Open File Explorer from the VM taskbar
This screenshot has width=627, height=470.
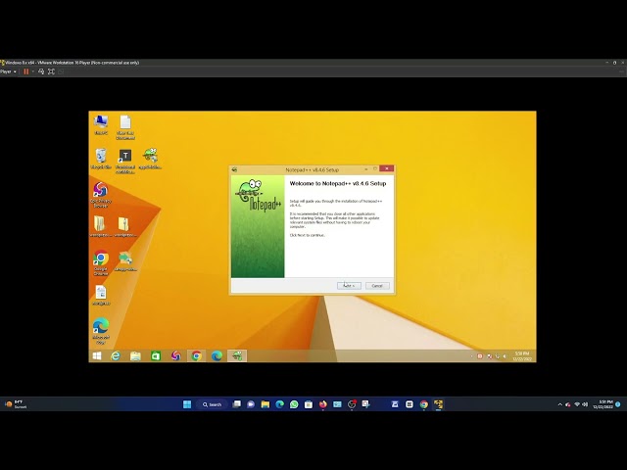(135, 355)
